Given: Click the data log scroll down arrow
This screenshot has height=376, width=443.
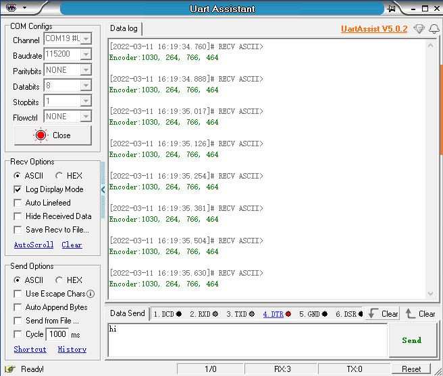Looking at the screenshot, I should pos(430,294).
